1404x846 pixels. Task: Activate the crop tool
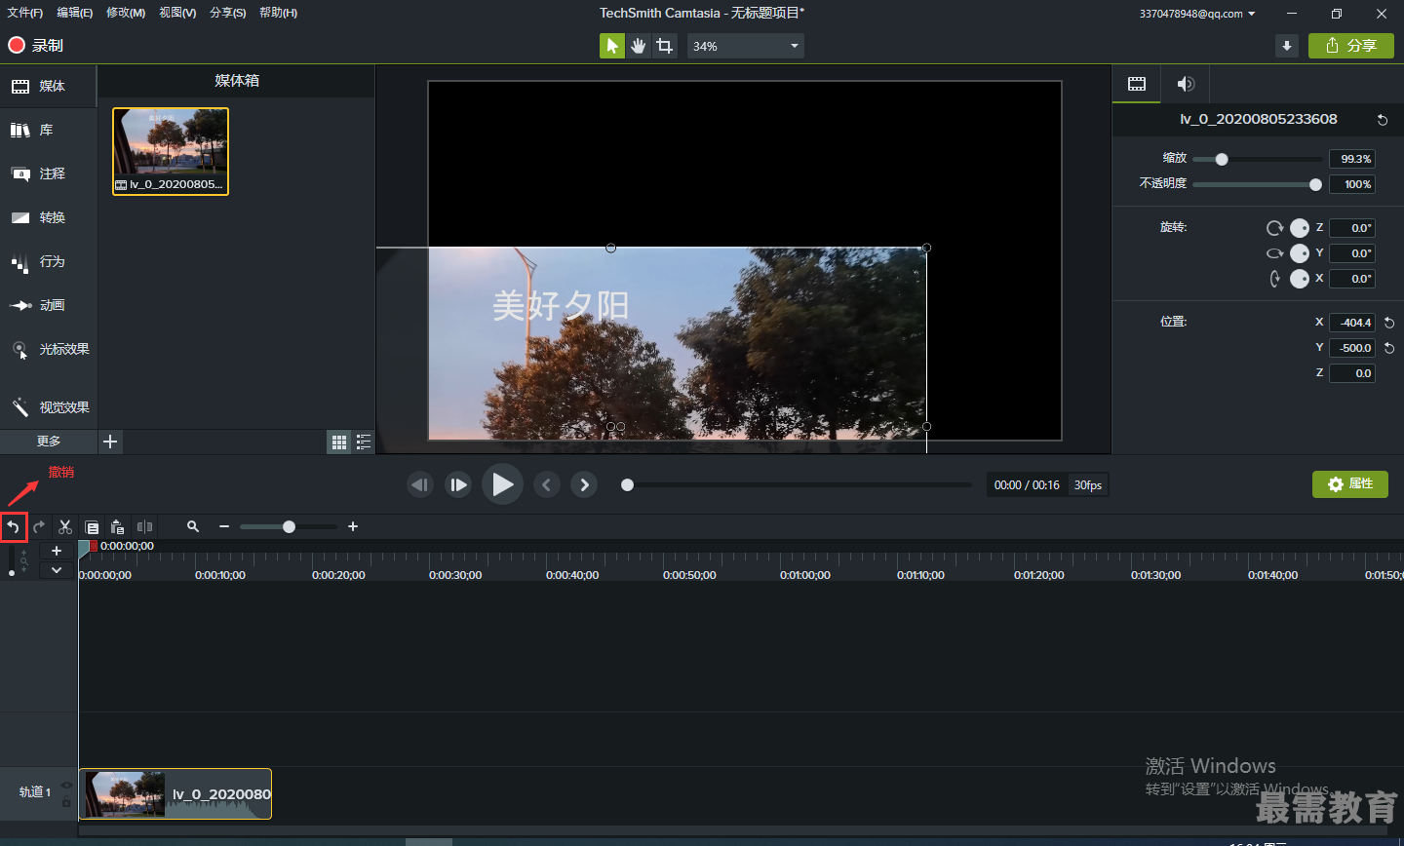665,46
